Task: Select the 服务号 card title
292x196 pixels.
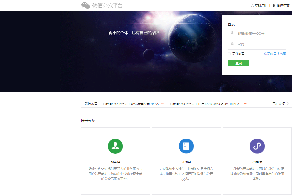Action: click(x=115, y=162)
